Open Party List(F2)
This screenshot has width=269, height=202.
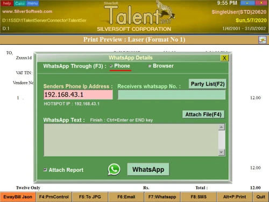click(208, 84)
